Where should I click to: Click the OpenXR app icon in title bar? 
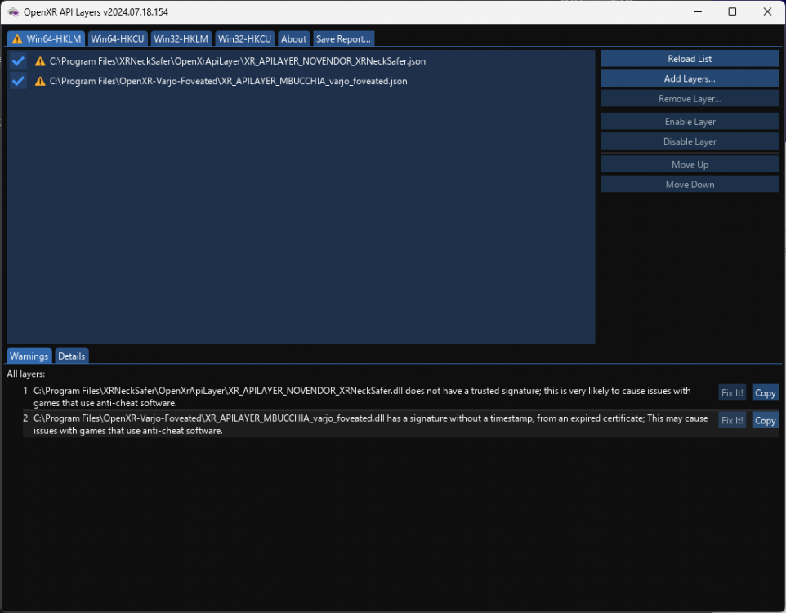12,11
